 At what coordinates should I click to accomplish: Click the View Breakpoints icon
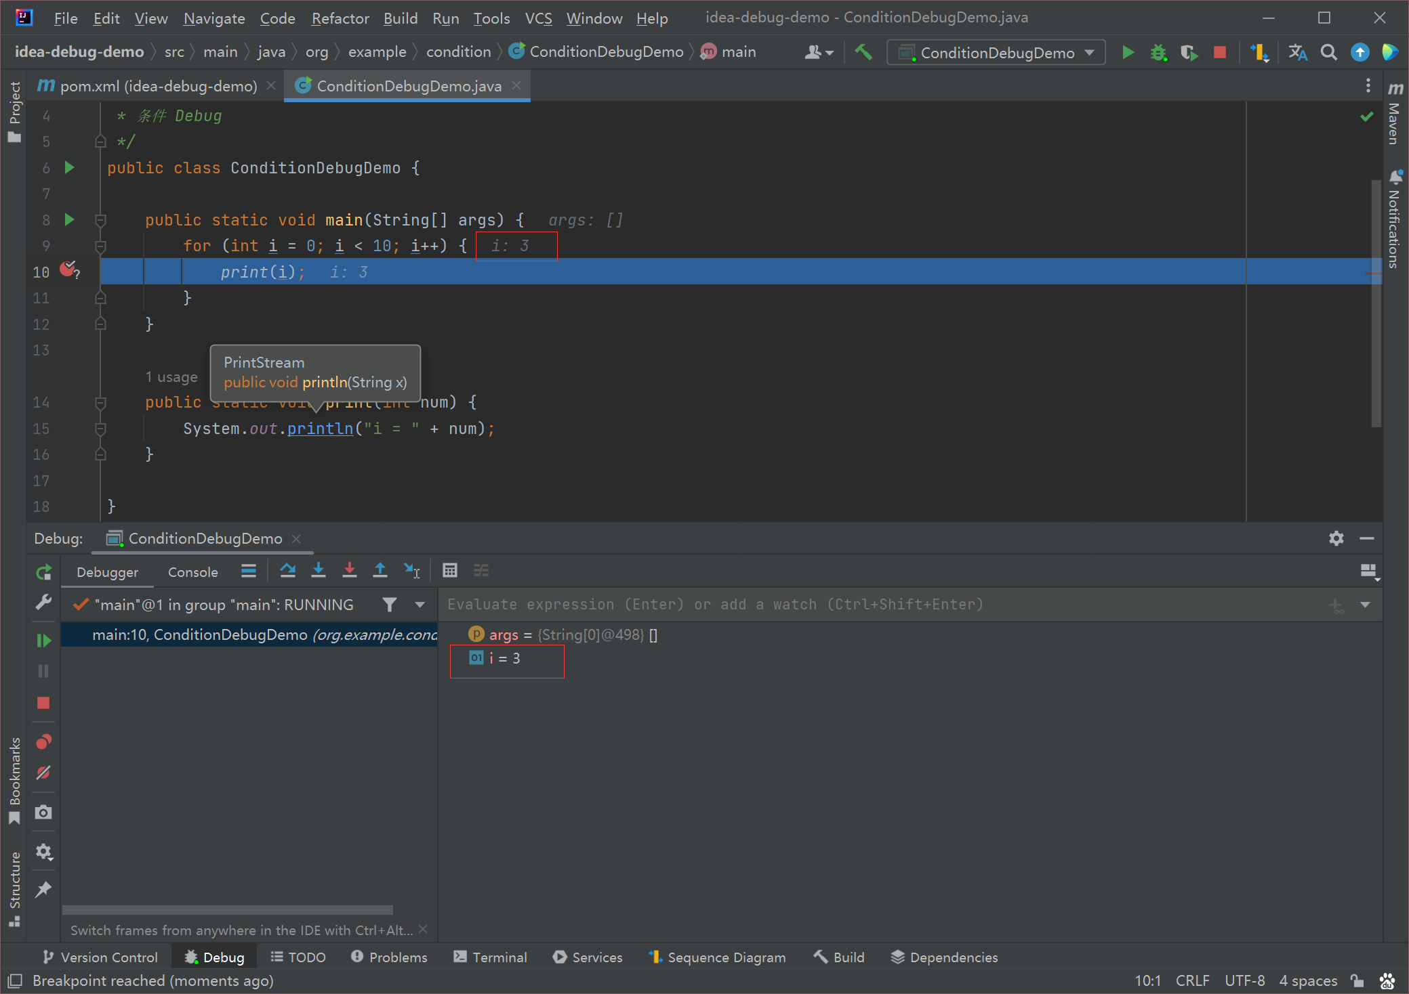pyautogui.click(x=43, y=741)
